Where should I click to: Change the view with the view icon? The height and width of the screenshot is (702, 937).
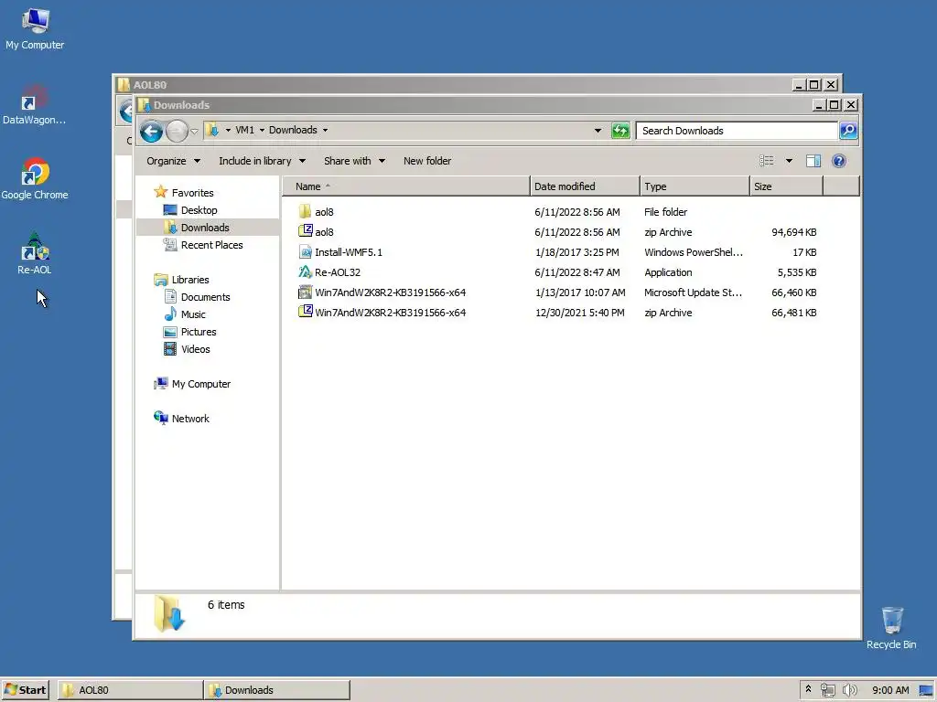coord(767,161)
